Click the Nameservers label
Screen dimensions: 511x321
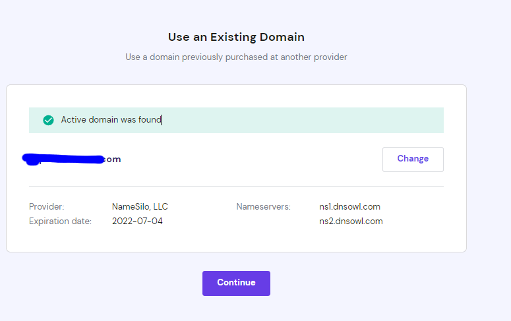pos(263,206)
